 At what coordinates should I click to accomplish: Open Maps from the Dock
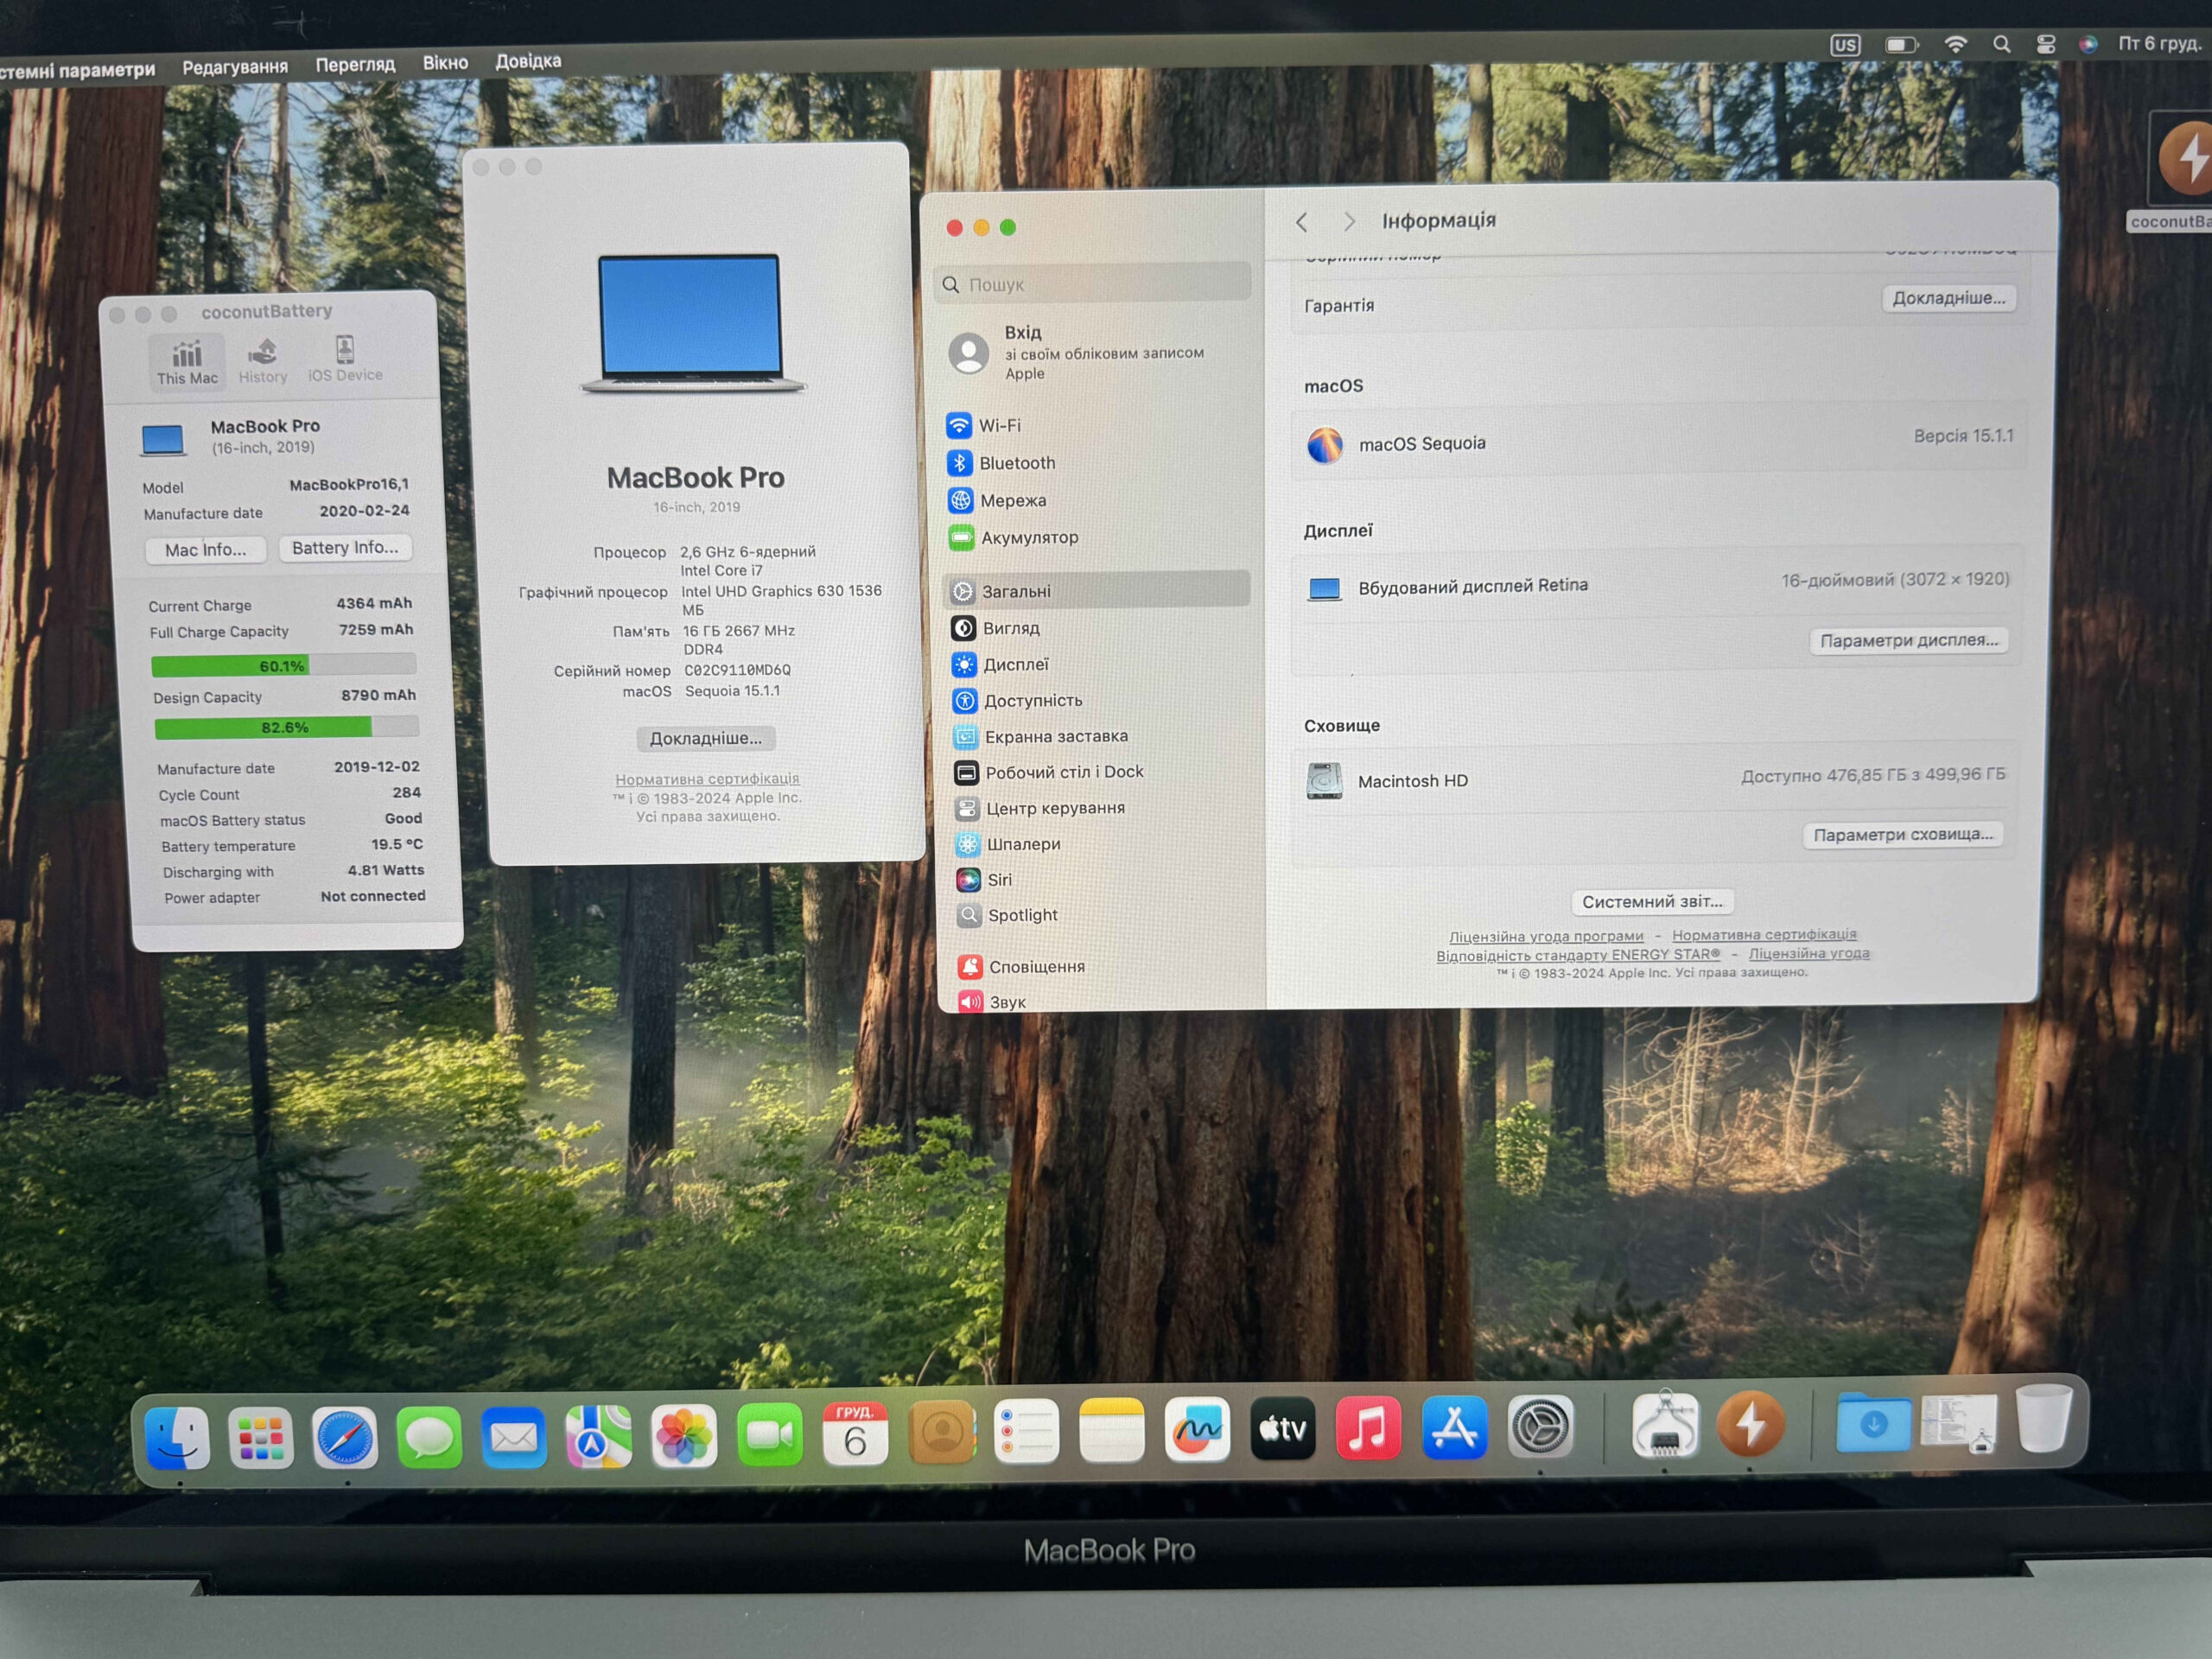[x=599, y=1436]
